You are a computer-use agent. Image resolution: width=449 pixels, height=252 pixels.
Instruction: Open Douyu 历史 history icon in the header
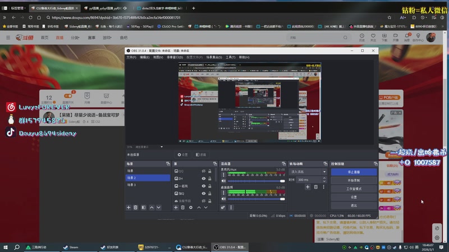[362, 37]
